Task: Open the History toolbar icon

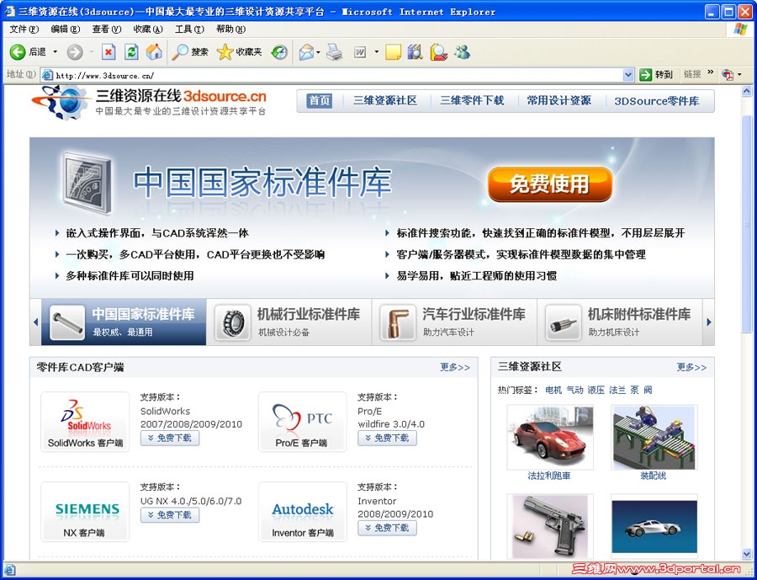Action: tap(279, 51)
